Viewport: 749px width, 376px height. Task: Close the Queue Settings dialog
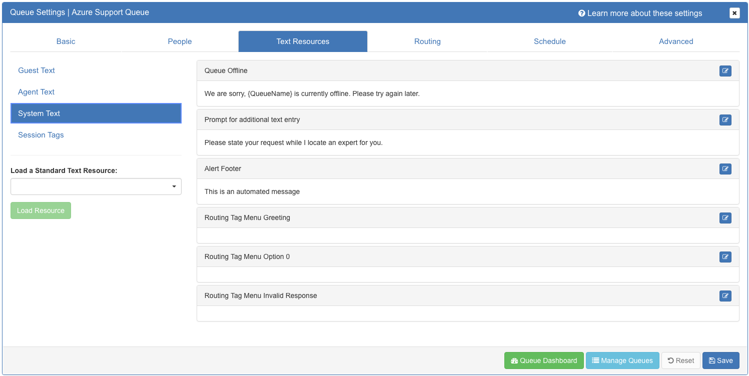734,13
